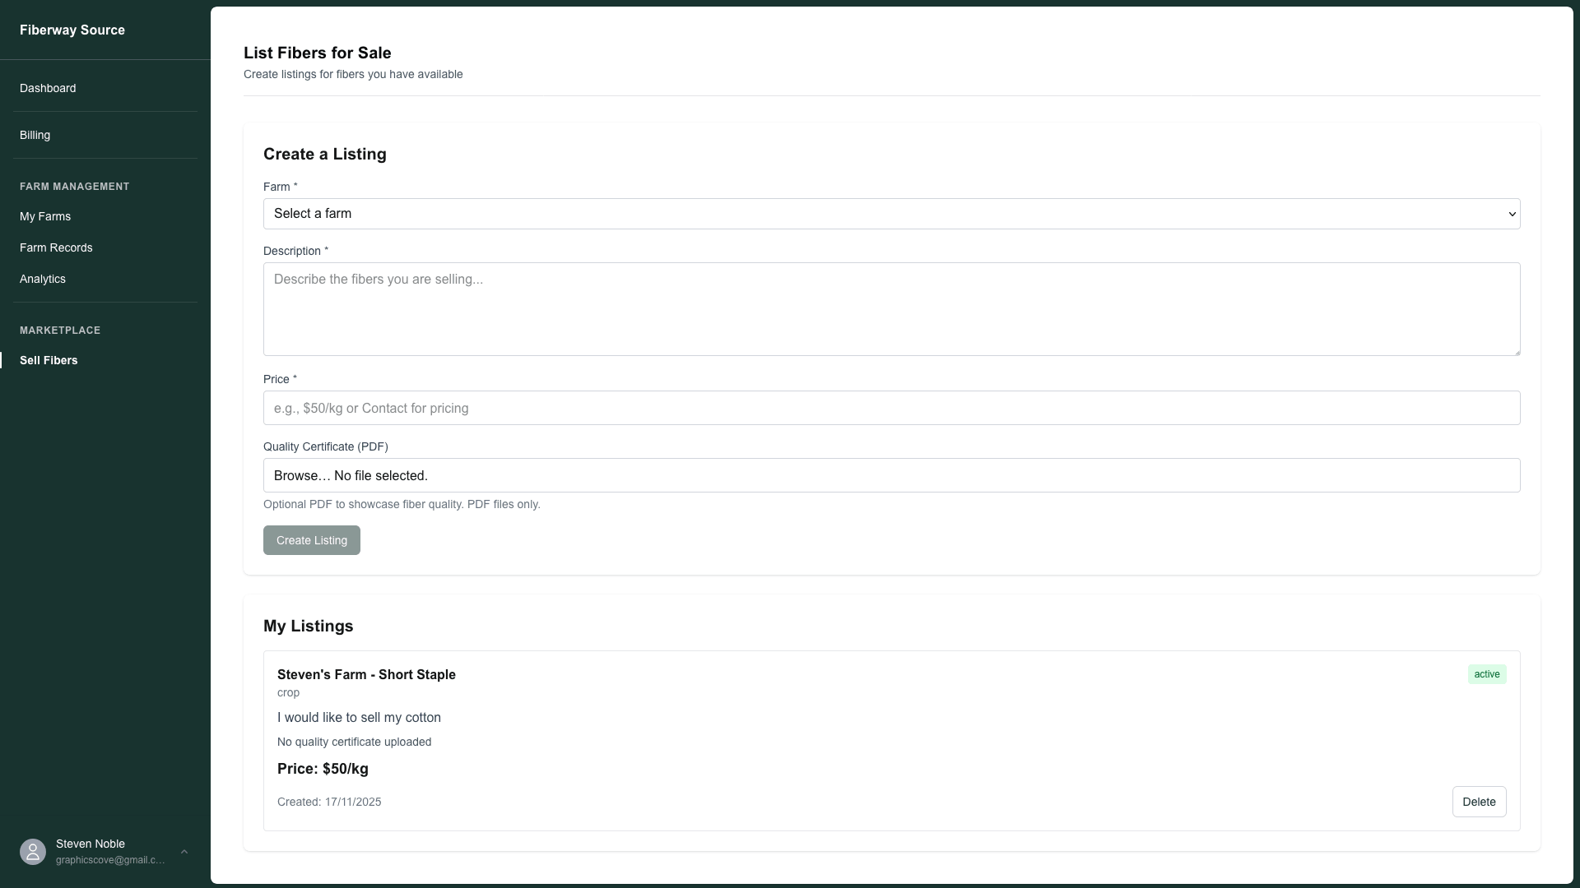Viewport: 1580px width, 888px height.
Task: Click 'No quality certificate uploaded' text
Action: coord(354,742)
